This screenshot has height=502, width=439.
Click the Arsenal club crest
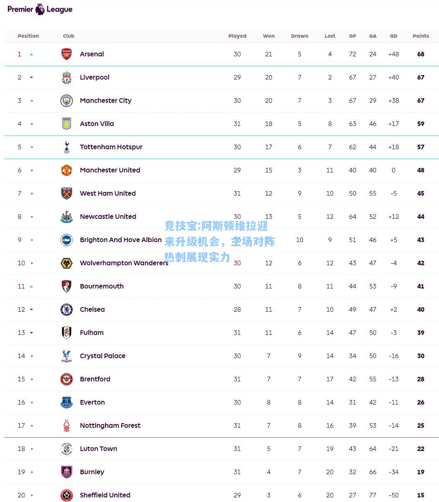tap(67, 54)
